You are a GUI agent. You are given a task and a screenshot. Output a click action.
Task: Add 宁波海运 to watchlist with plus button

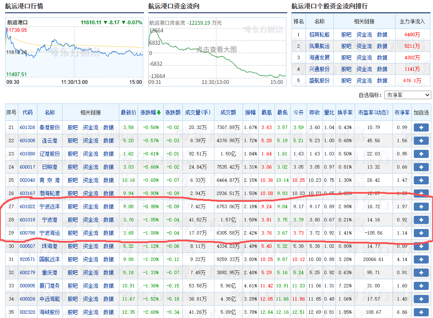point(421,233)
